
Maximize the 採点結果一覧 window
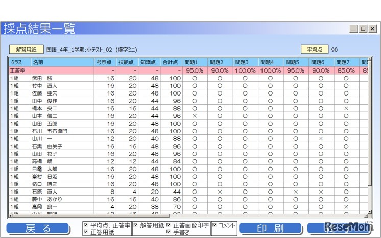363,29
